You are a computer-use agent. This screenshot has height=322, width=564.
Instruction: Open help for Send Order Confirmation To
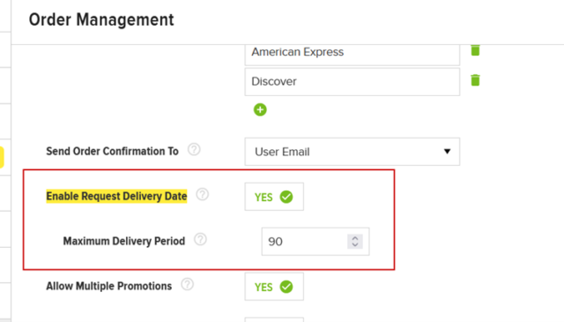tap(194, 149)
